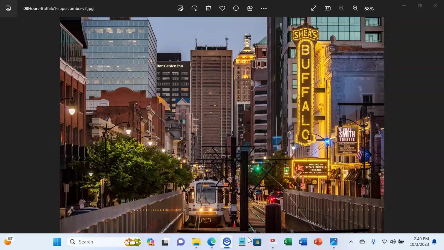Image resolution: width=444 pixels, height=250 pixels.
Task: Open the notifications bell icon
Action: coord(434,242)
